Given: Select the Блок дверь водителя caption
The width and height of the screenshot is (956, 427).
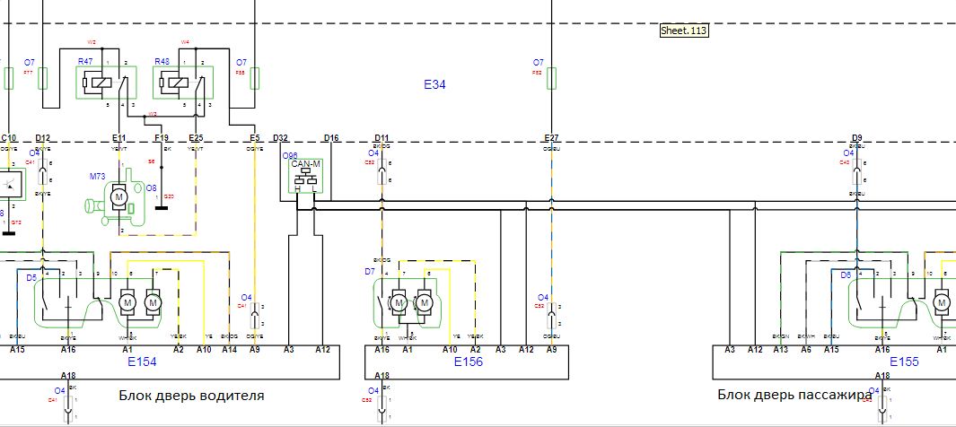Looking at the screenshot, I should click(191, 396).
